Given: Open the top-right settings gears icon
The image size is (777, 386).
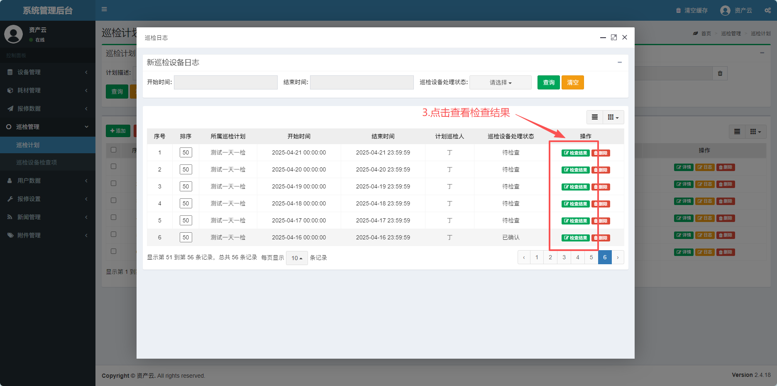Looking at the screenshot, I should (767, 10).
